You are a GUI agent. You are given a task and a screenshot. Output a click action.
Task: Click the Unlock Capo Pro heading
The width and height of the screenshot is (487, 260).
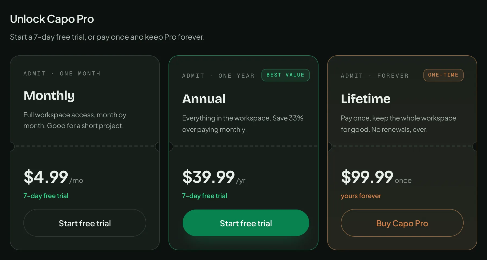[x=52, y=19]
